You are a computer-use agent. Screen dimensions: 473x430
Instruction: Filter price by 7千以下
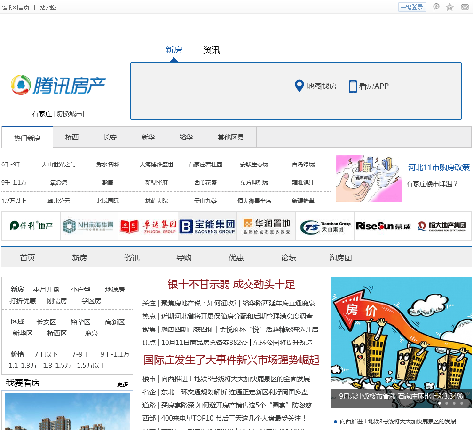click(46, 354)
